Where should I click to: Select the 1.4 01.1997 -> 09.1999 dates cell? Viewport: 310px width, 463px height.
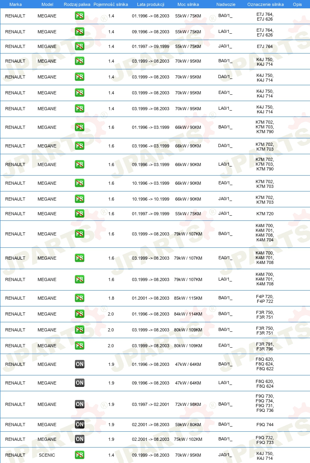point(151,46)
